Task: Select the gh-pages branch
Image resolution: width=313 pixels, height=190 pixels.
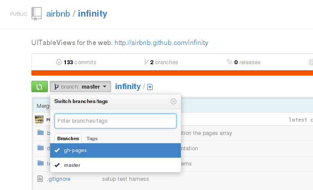Action: tap(116, 150)
